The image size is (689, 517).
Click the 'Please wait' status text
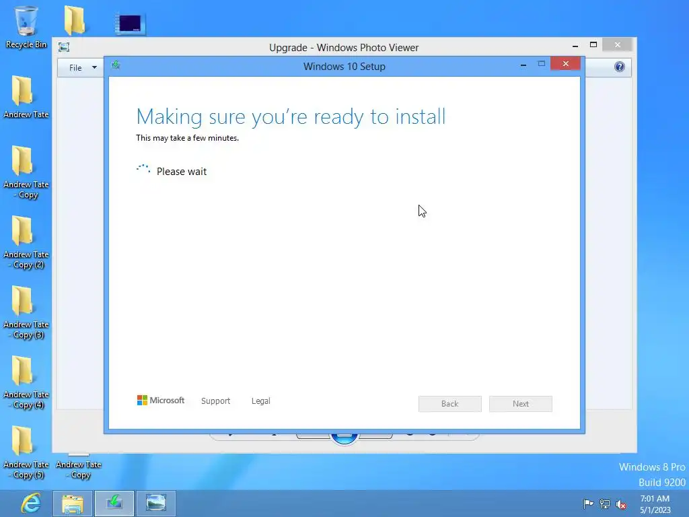pyautogui.click(x=182, y=172)
